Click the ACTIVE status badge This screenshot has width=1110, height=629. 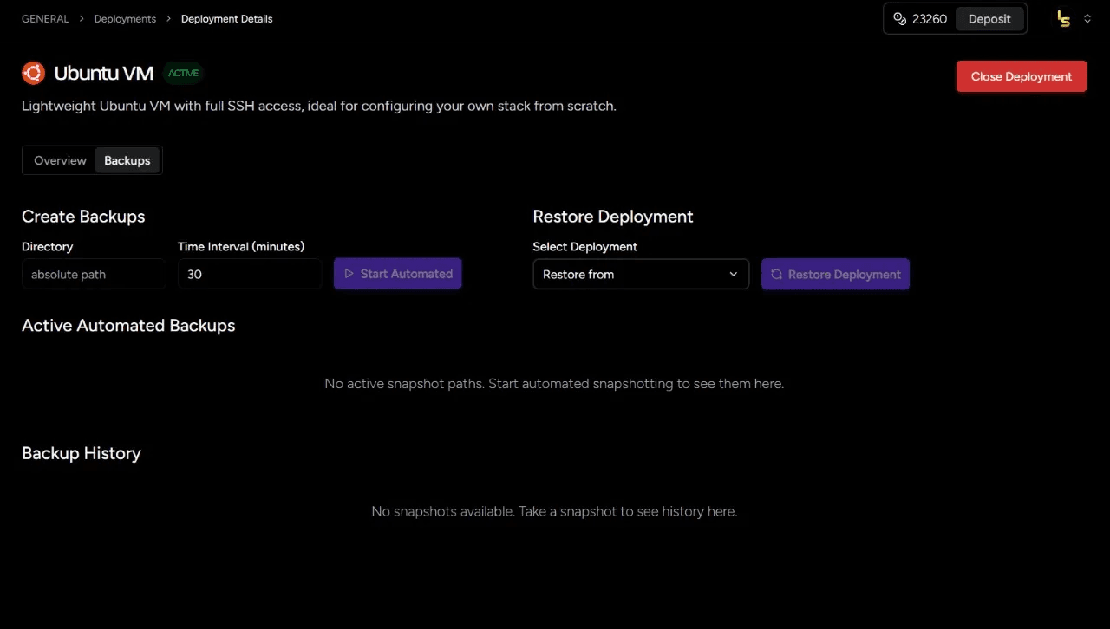click(x=183, y=74)
